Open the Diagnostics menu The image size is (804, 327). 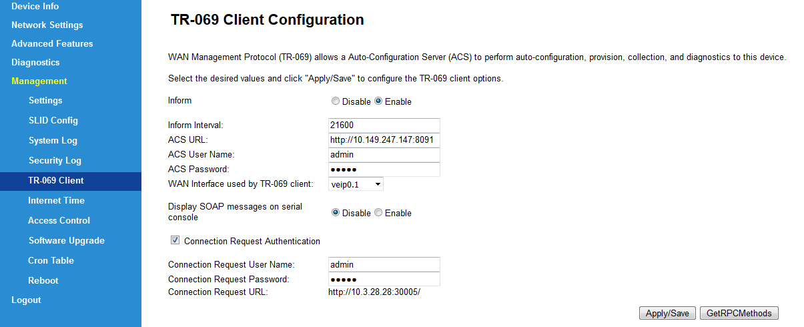pyautogui.click(x=35, y=62)
